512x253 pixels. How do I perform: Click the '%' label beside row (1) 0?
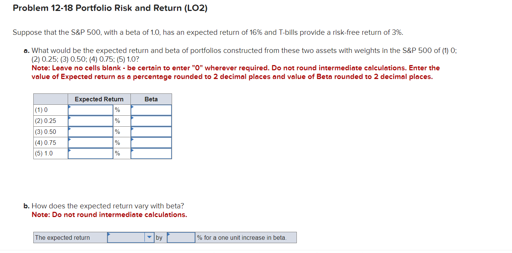pyautogui.click(x=117, y=110)
